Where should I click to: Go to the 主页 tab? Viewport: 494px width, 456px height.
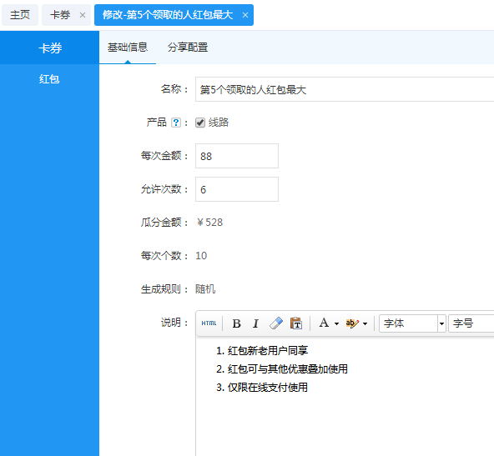click(20, 15)
